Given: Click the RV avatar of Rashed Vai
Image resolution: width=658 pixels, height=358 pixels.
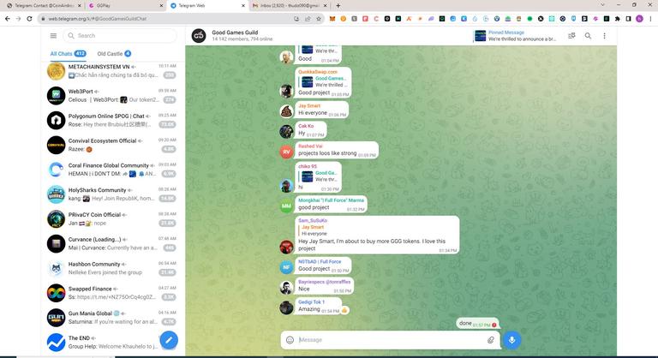Looking at the screenshot, I should pyautogui.click(x=286, y=152).
